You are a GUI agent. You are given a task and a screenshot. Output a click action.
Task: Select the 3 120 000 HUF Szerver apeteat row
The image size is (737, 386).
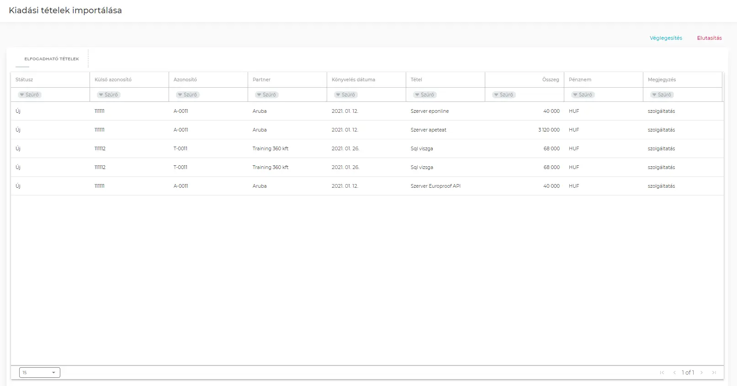429,130
